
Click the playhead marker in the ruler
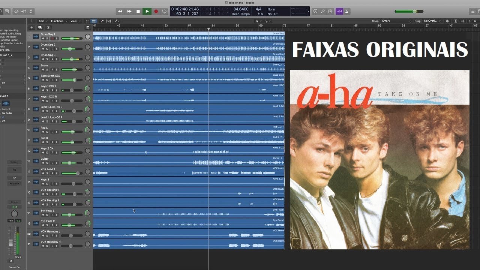pos(209,28)
